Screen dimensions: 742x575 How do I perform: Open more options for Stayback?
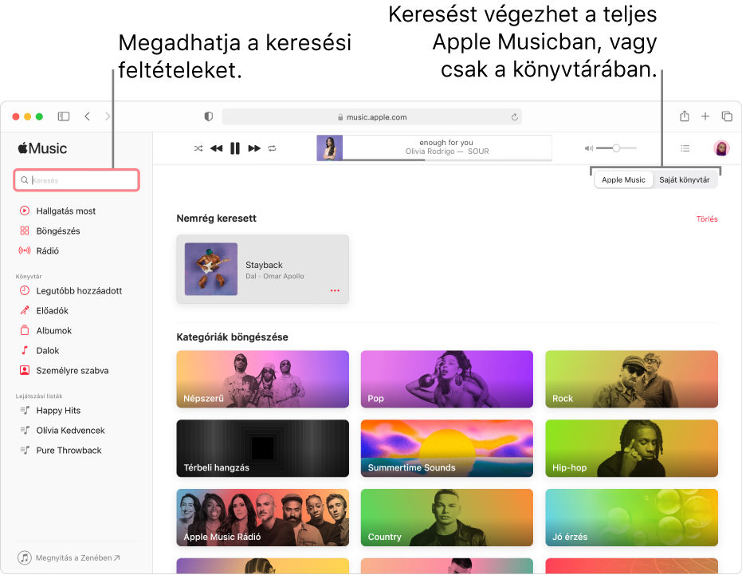[x=335, y=290]
